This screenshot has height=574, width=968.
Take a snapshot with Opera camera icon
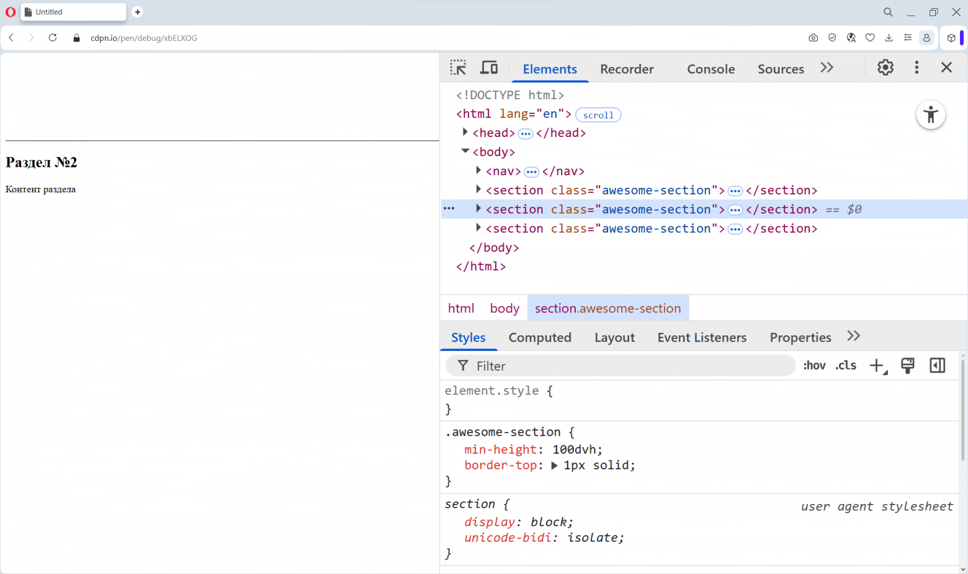pyautogui.click(x=813, y=38)
